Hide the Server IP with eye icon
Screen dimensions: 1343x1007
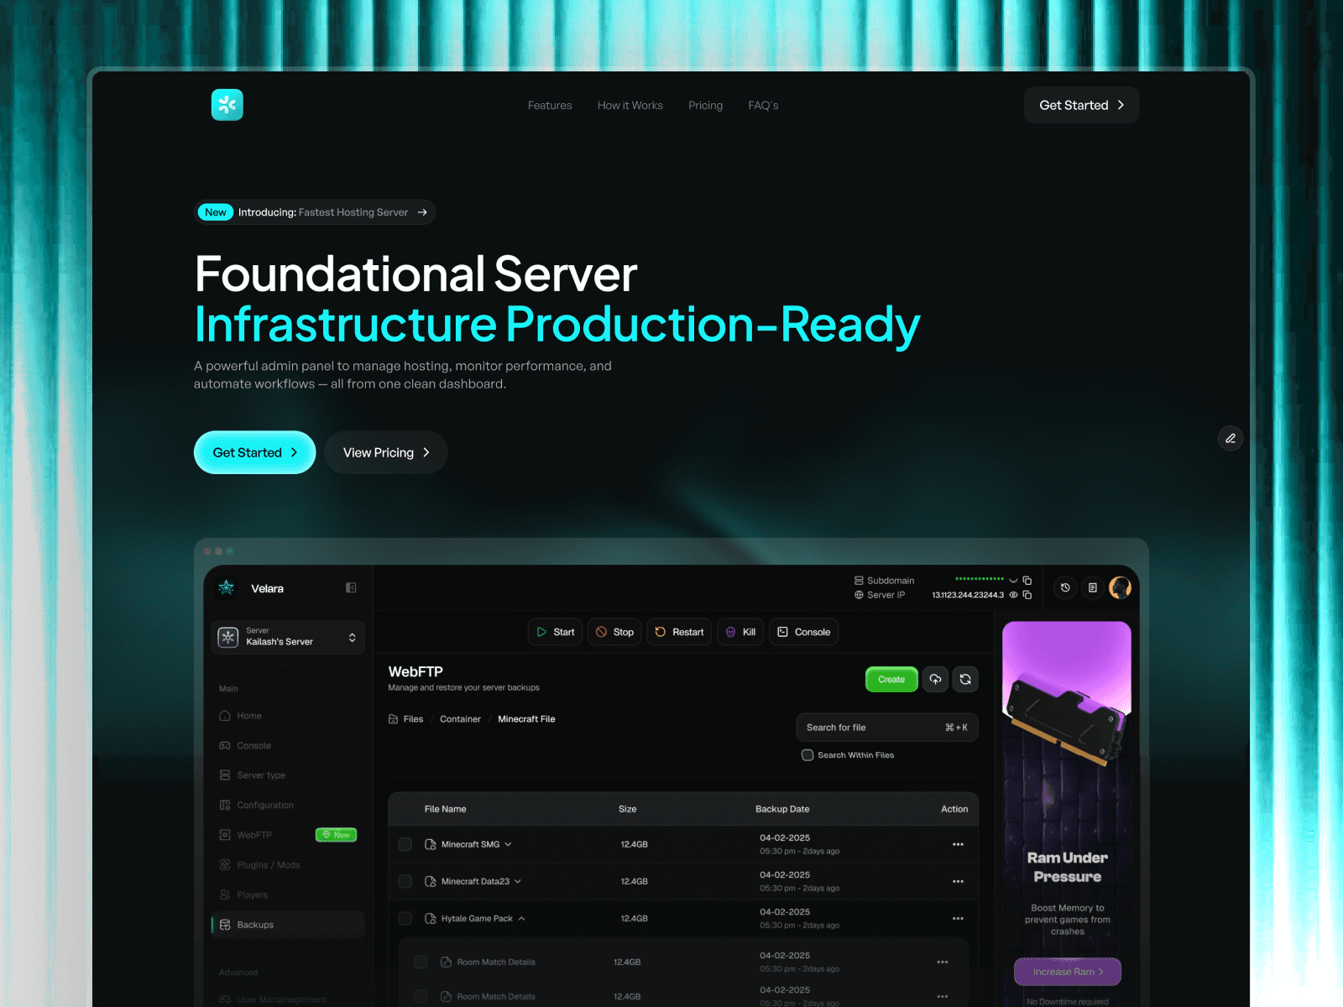click(x=1013, y=595)
